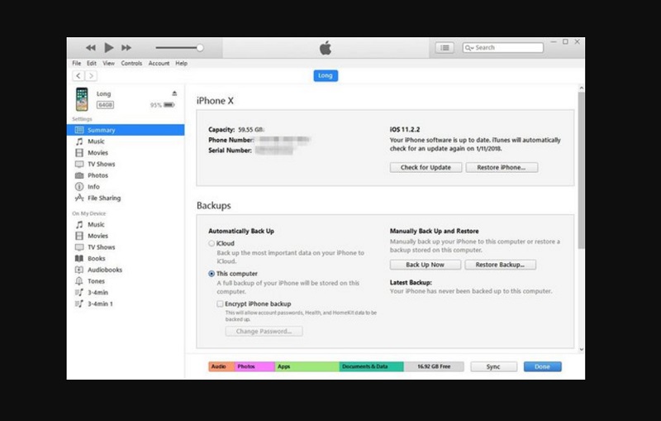Click Restore Backup... button
Viewport: 661px width, 421px height.
click(501, 265)
